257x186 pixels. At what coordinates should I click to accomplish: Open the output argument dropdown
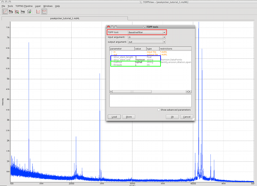tap(147, 42)
